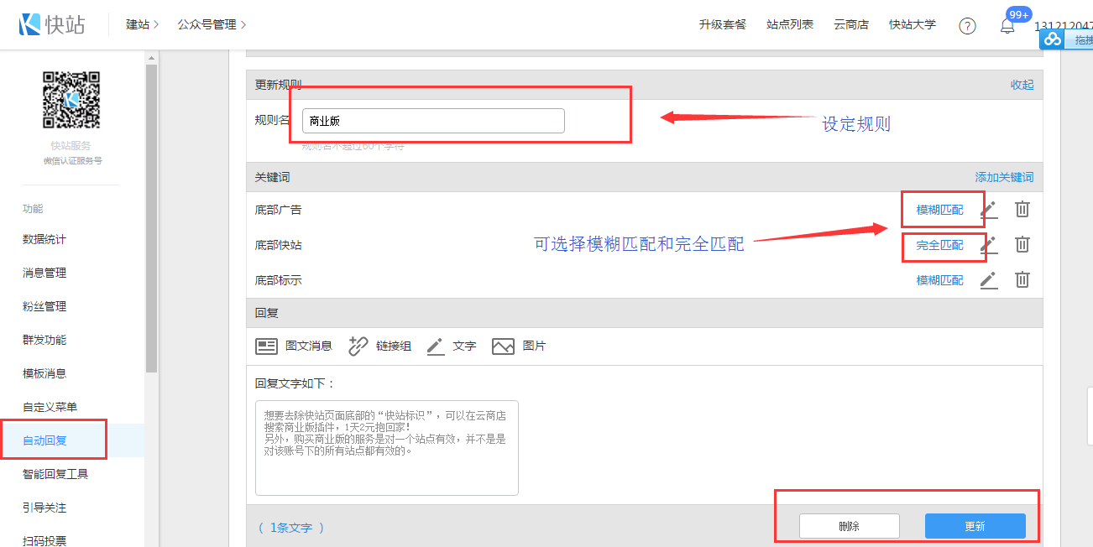Click the help question mark icon
Image resolution: width=1093 pixels, height=547 pixels.
pos(967,26)
